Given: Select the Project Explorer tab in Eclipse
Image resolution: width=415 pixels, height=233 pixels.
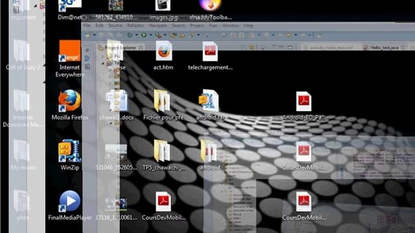Looking at the screenshot, I should click(x=120, y=47).
